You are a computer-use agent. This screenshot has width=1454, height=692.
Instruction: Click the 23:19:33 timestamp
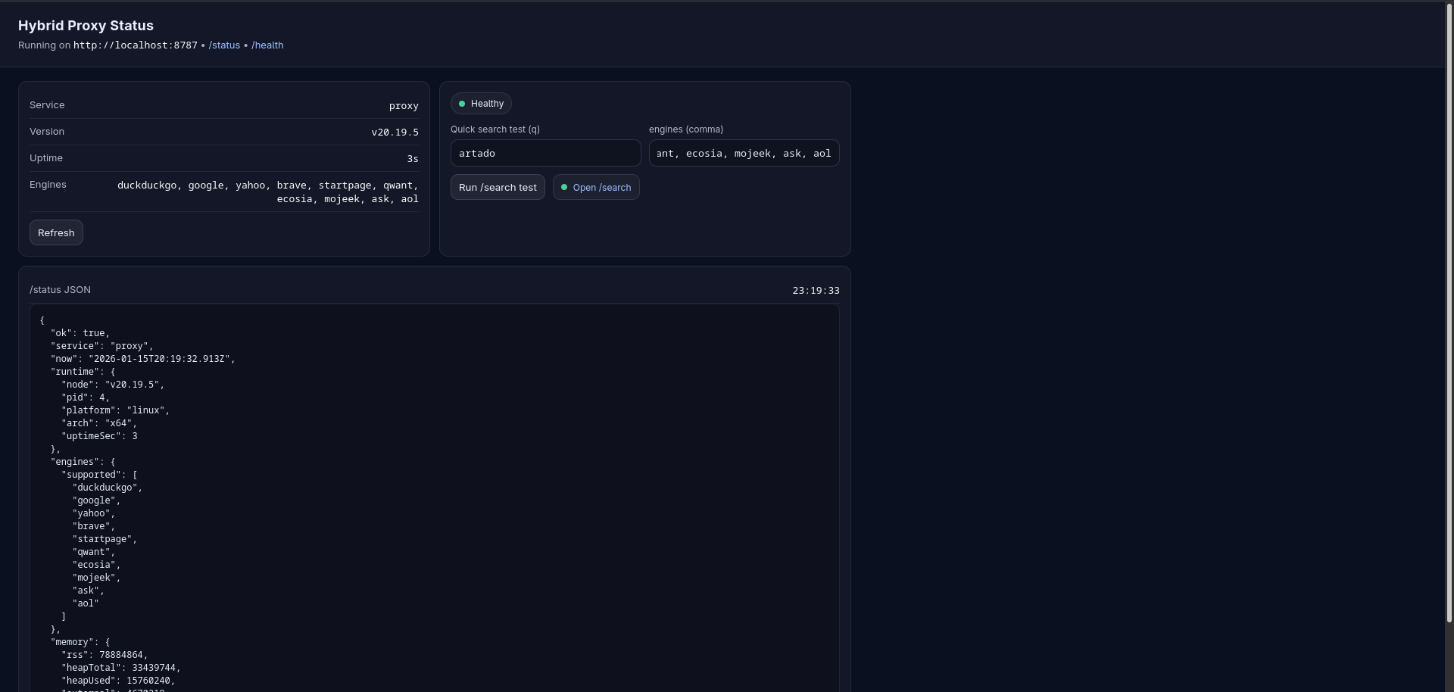(816, 291)
